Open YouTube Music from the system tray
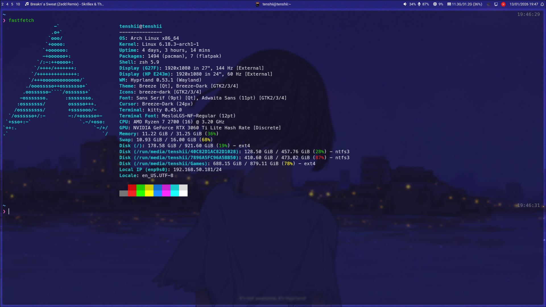 [x=503, y=4]
